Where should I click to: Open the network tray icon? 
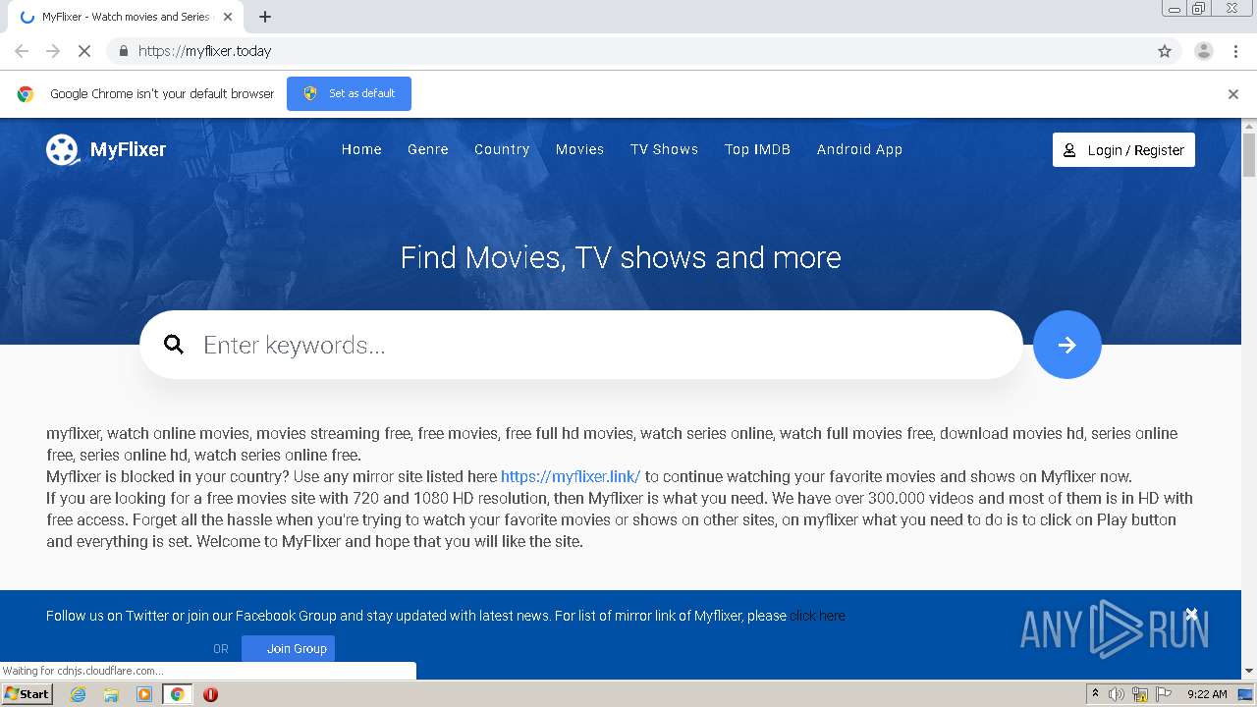[x=1140, y=694]
